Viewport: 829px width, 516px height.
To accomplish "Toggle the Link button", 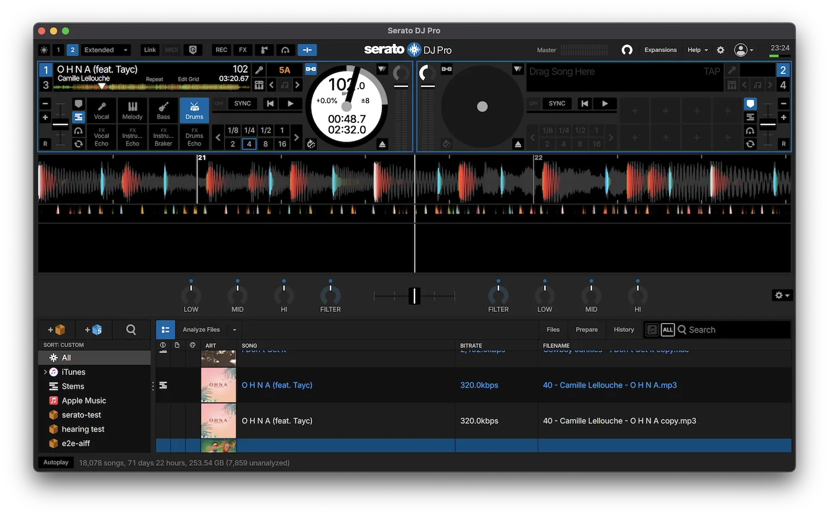I will point(150,50).
